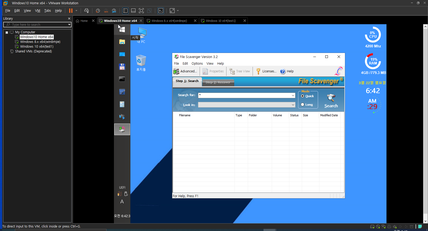This screenshot has height=231, width=428.
Task: Switch to Windows 10 x64(test1) tab
Action: tap(221, 21)
